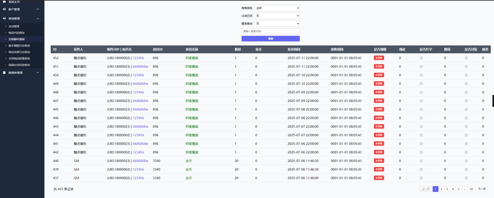Screen dimensions: 494x198
Task: Go to 副本刷图日志查询 page
Action: coord(19,46)
